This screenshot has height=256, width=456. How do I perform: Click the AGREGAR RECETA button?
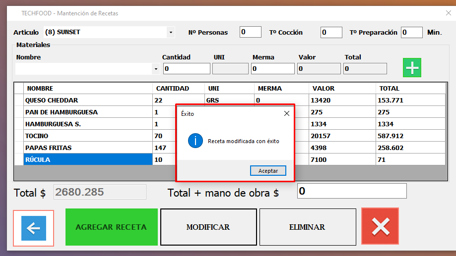111,227
